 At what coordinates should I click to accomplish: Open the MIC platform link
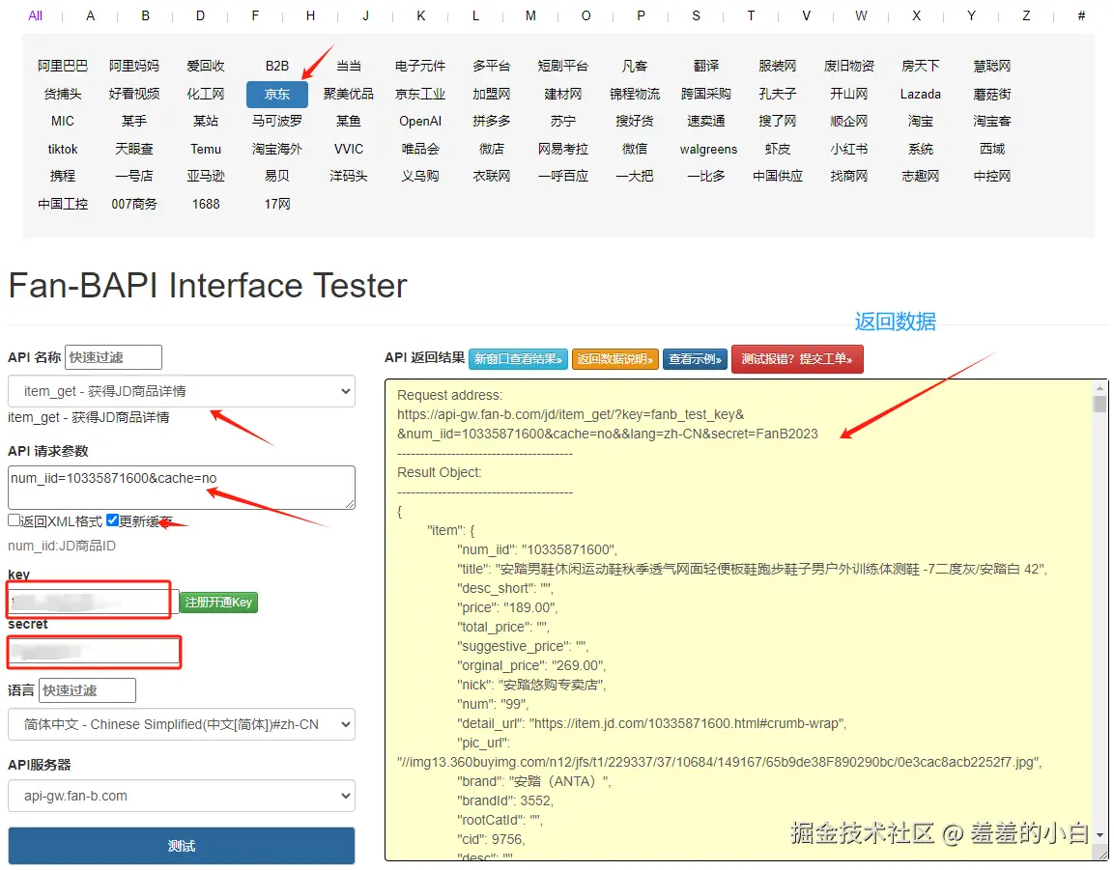point(63,122)
